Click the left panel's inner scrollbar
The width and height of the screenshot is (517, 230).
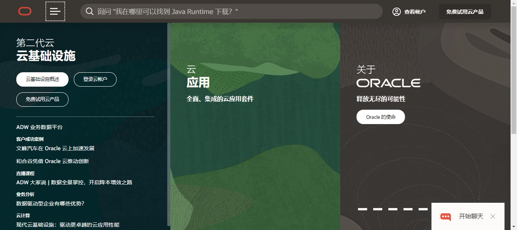point(169,124)
